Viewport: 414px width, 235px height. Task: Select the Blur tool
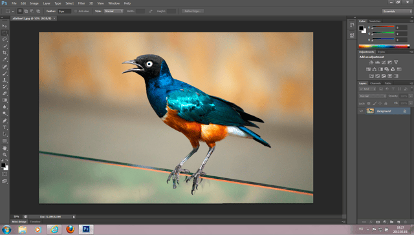[5, 107]
